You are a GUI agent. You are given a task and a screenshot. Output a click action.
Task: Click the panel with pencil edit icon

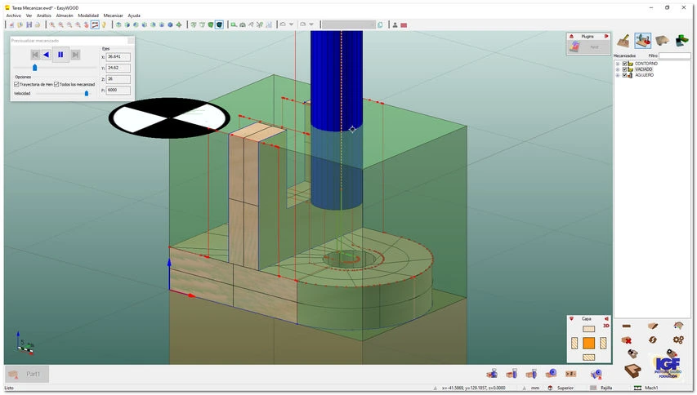click(x=652, y=326)
